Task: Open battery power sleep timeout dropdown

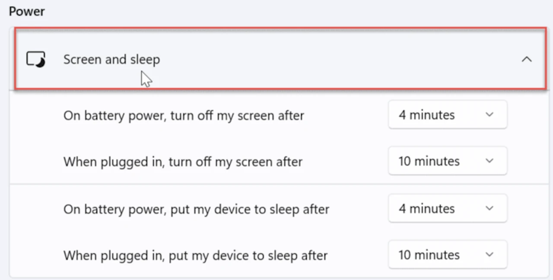Action: [x=447, y=209]
